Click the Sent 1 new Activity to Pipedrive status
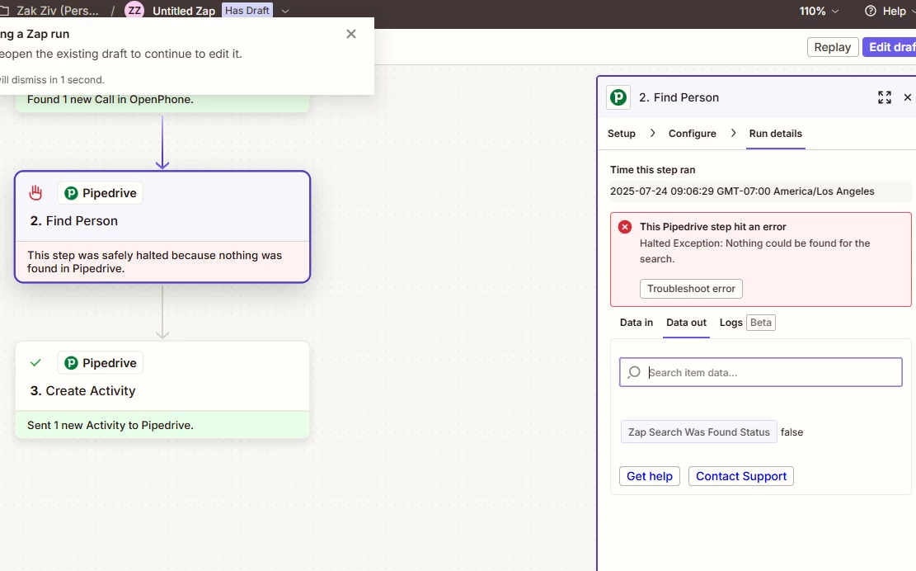Viewport: 916px width, 571px height. click(110, 426)
